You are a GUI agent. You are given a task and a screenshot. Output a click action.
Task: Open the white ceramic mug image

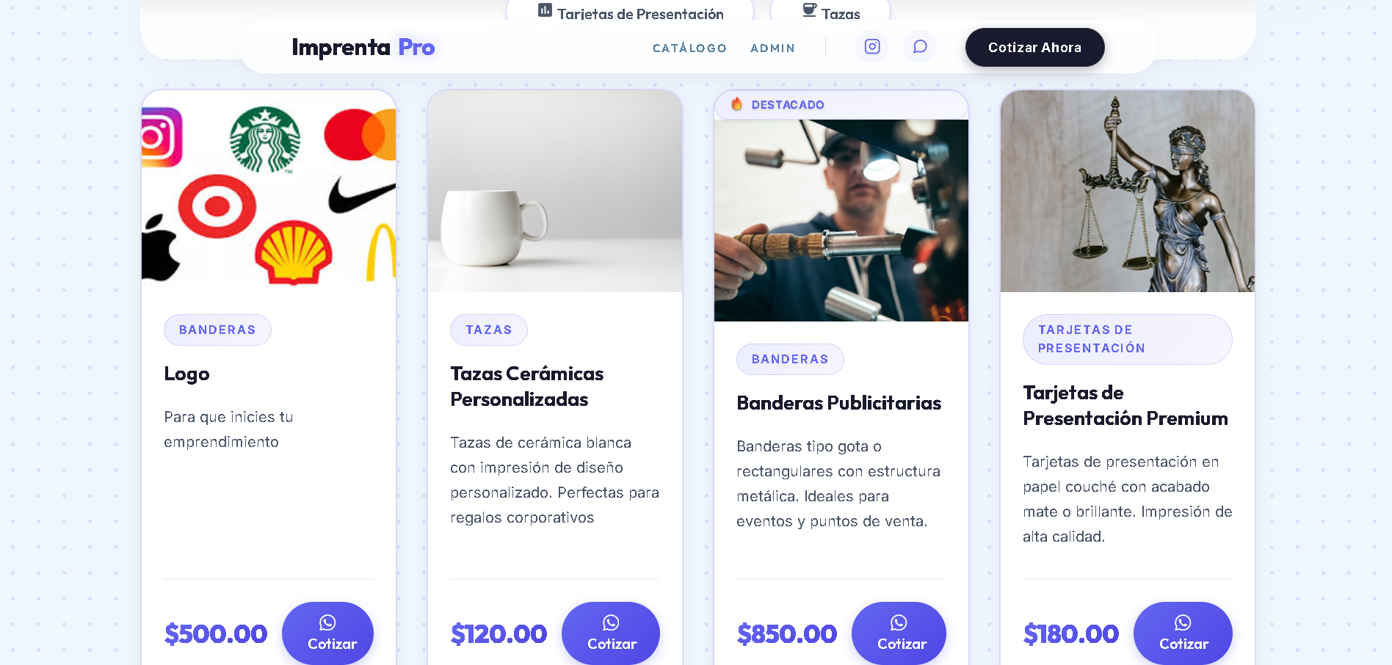[x=555, y=191]
